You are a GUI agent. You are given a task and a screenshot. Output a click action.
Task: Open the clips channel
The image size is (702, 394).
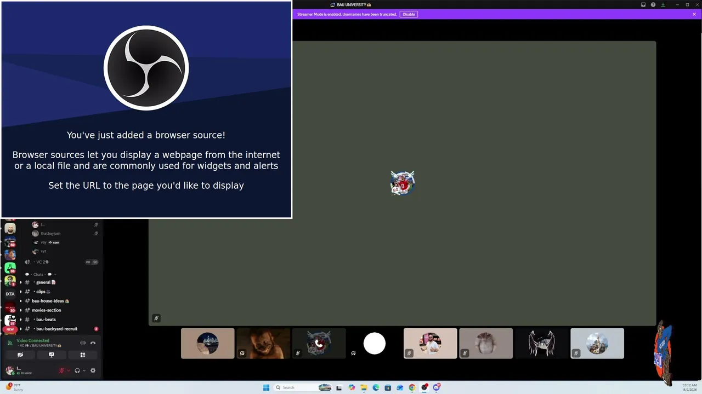click(59, 292)
